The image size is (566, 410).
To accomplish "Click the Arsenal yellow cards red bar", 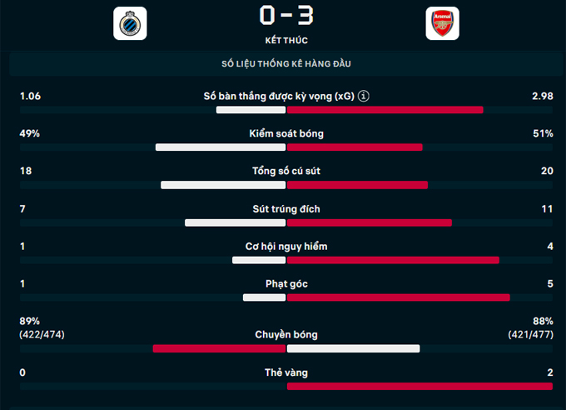I will [420, 386].
